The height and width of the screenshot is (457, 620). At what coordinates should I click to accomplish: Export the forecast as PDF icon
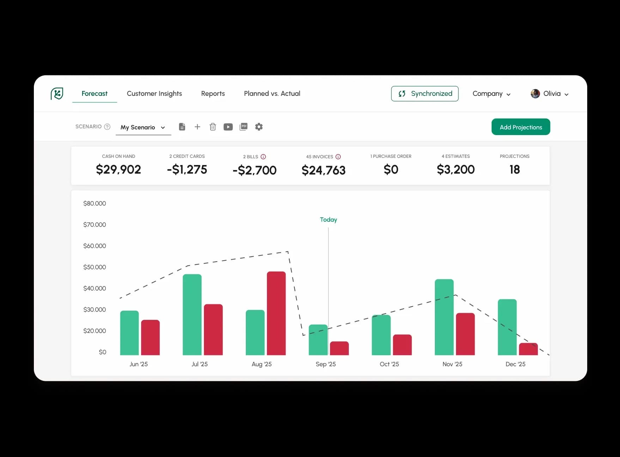(243, 127)
